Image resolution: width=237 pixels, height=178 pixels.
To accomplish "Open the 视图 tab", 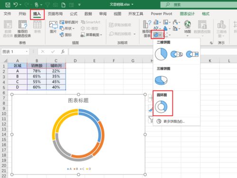I will click(117, 14).
